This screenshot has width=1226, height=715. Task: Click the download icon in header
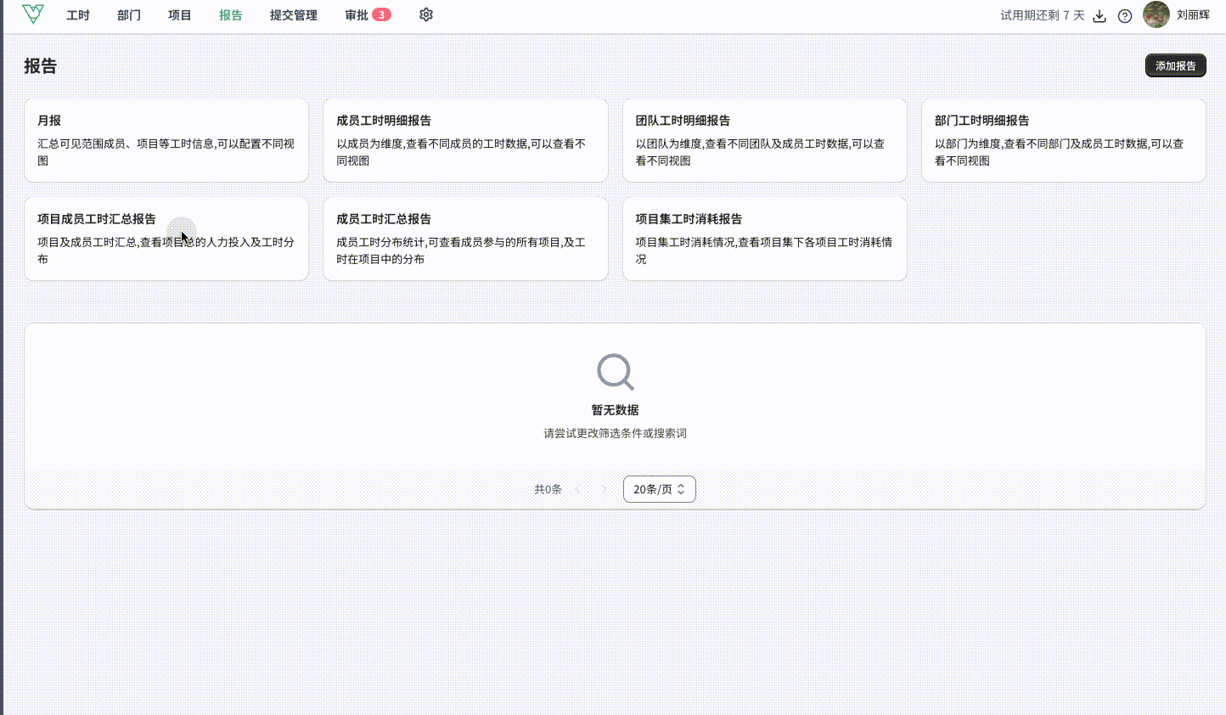coord(1099,16)
